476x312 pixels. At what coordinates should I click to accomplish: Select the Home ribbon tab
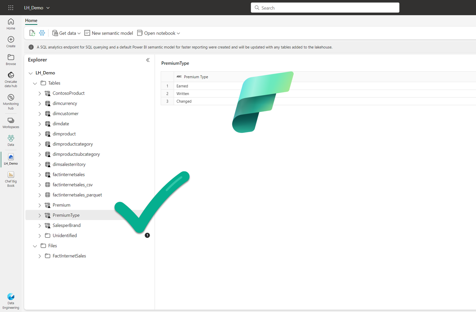tap(31, 21)
